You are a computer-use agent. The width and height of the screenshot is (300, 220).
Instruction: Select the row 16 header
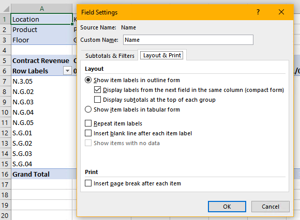point(5,174)
